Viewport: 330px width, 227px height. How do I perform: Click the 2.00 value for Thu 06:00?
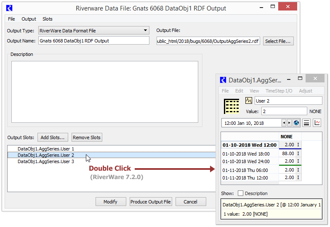click(287, 170)
